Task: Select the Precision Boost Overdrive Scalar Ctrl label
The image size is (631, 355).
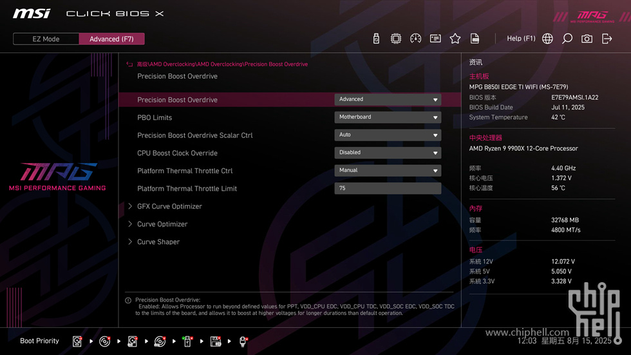Action: [194, 135]
